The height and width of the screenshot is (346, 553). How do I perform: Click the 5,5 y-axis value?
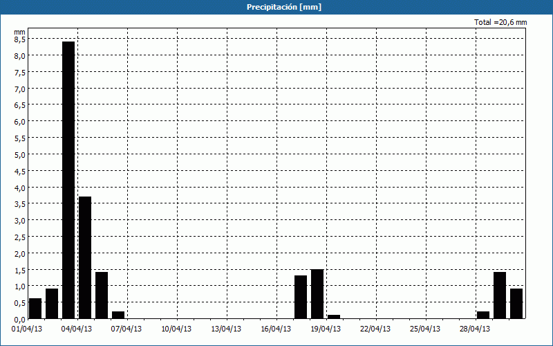pyautogui.click(x=19, y=138)
